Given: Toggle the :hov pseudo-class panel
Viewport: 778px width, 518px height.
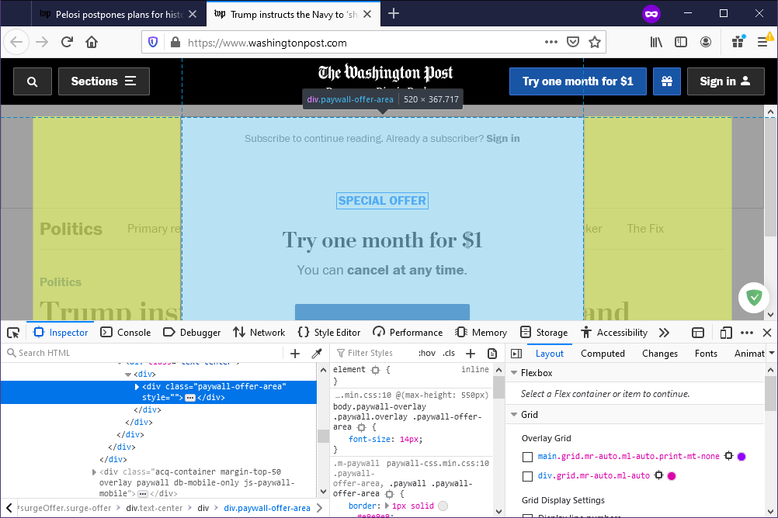Looking at the screenshot, I should [426, 354].
